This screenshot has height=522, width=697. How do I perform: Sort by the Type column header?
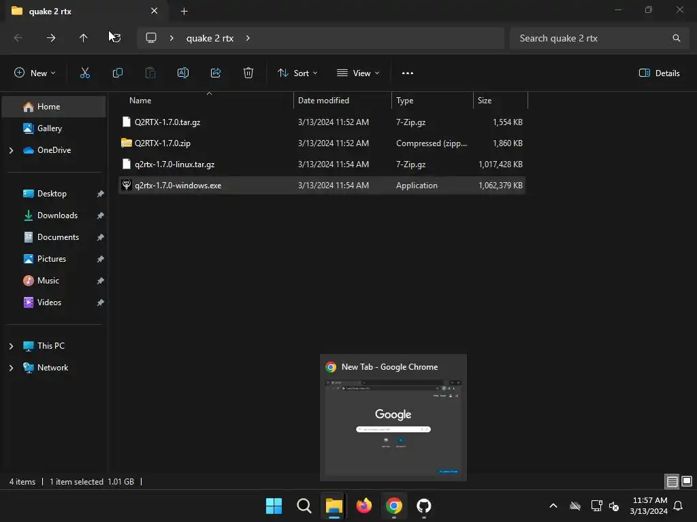click(432, 101)
